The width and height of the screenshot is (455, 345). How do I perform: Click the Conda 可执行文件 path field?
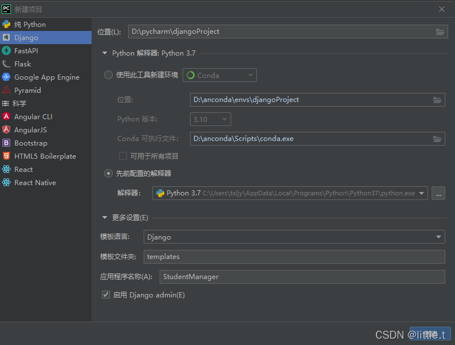[318, 139]
